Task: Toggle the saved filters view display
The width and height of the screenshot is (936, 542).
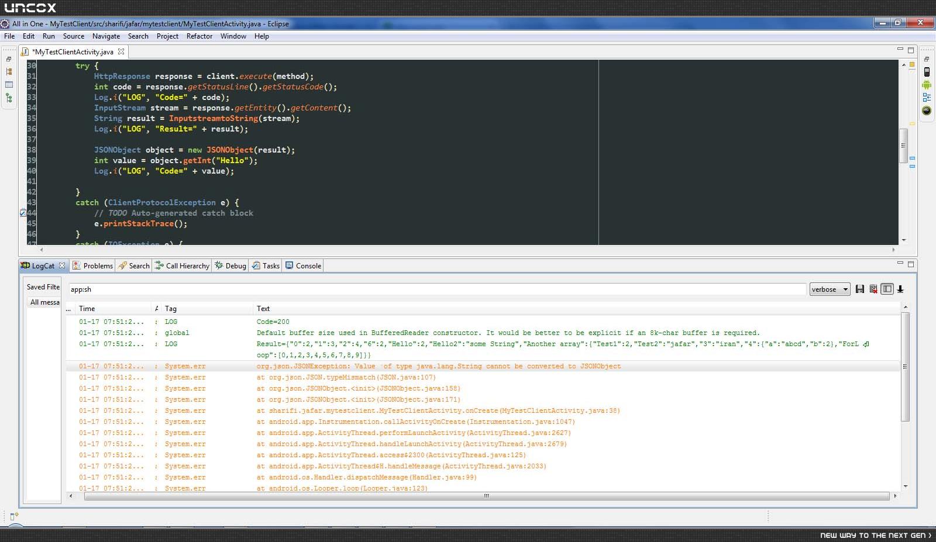Action: pyautogui.click(x=887, y=289)
